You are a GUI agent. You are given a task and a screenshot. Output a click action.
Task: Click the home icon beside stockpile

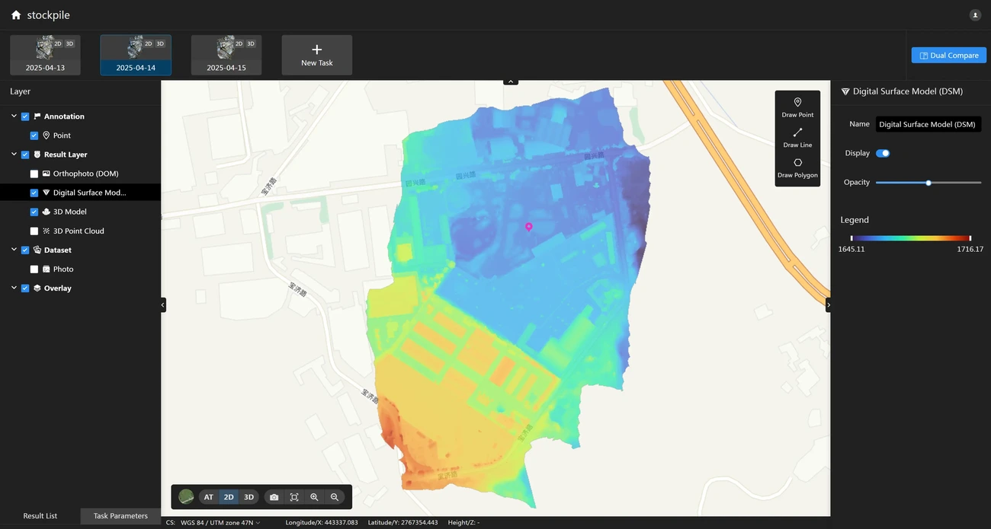16,15
